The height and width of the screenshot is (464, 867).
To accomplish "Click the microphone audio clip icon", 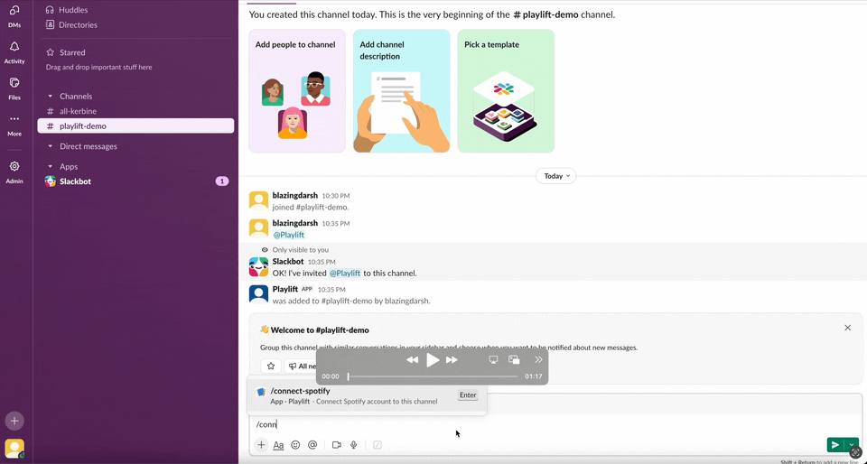I will [353, 445].
